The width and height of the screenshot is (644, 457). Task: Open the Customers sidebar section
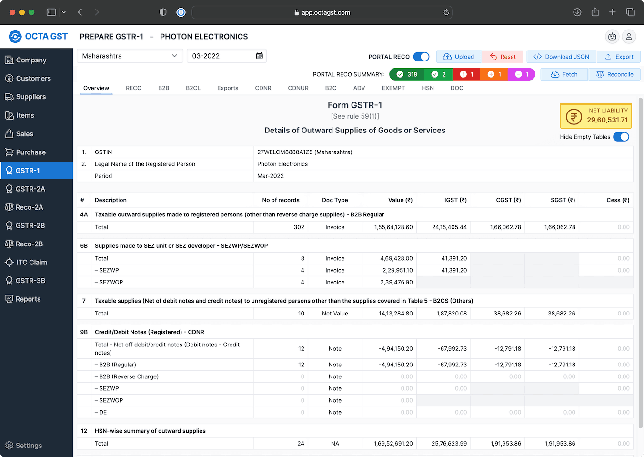pos(37,78)
